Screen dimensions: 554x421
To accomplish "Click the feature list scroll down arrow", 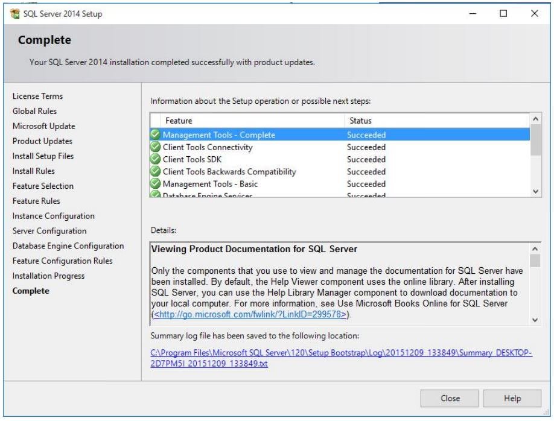I will tap(536, 191).
